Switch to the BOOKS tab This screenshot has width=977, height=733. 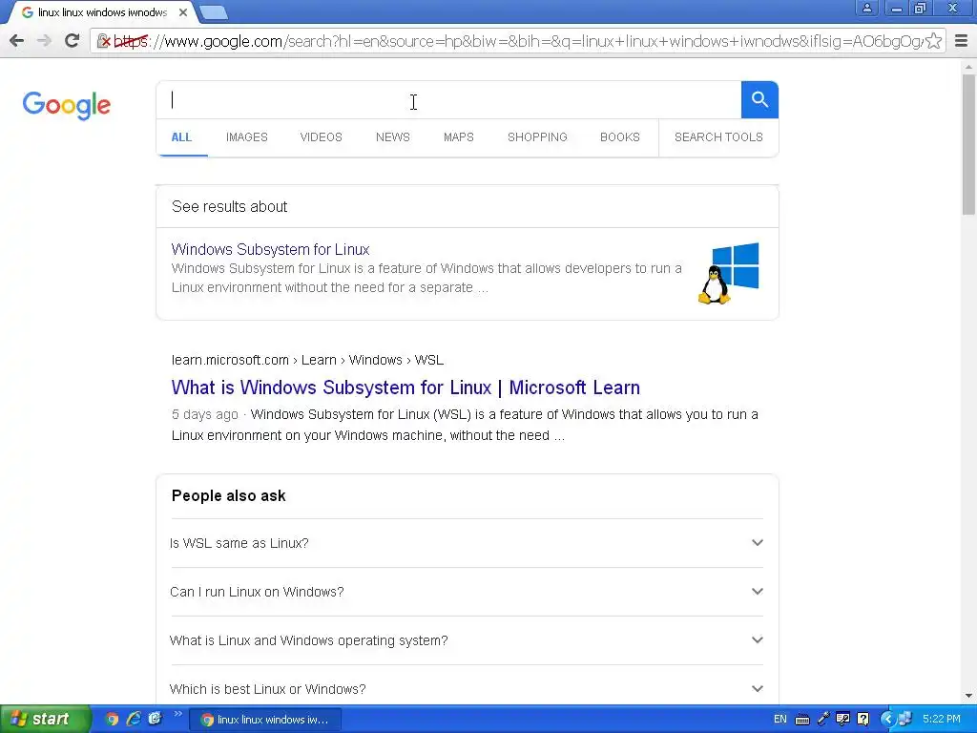point(620,137)
